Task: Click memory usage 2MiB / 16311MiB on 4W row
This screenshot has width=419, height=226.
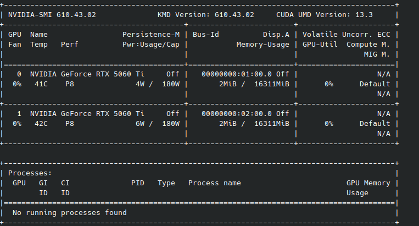Action: click(254, 84)
